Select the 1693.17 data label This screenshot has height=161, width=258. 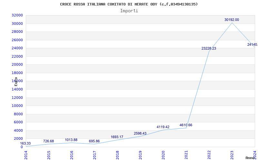[x=117, y=137]
